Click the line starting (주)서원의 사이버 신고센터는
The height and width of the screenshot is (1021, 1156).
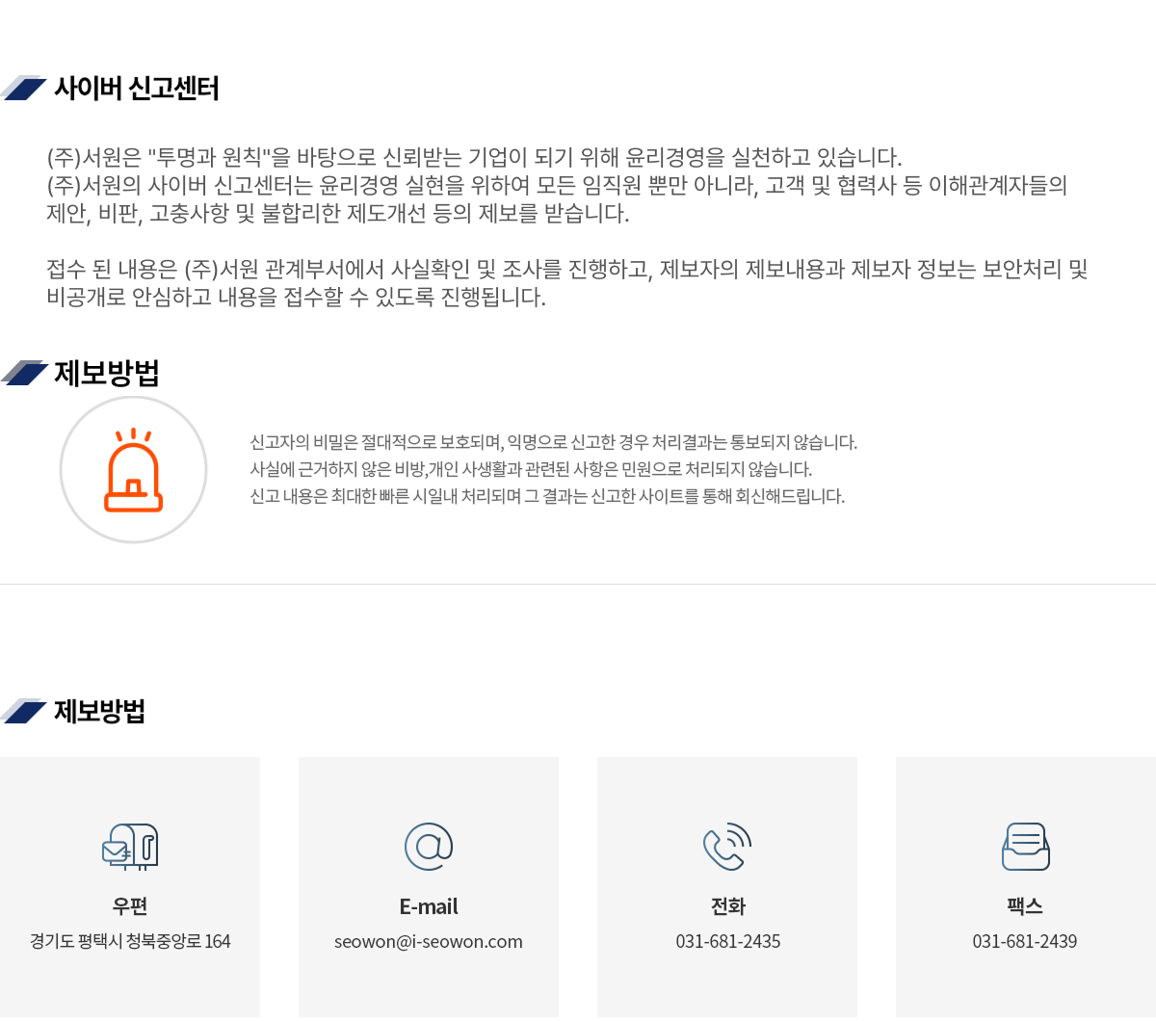click(557, 186)
